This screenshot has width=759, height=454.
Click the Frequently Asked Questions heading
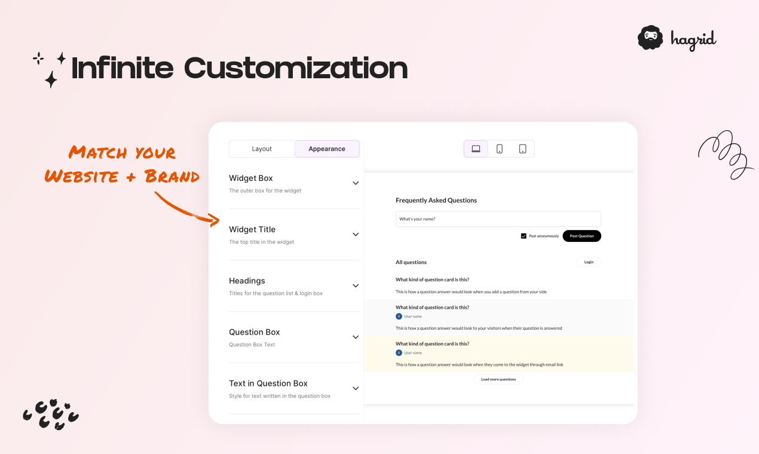tap(436, 201)
